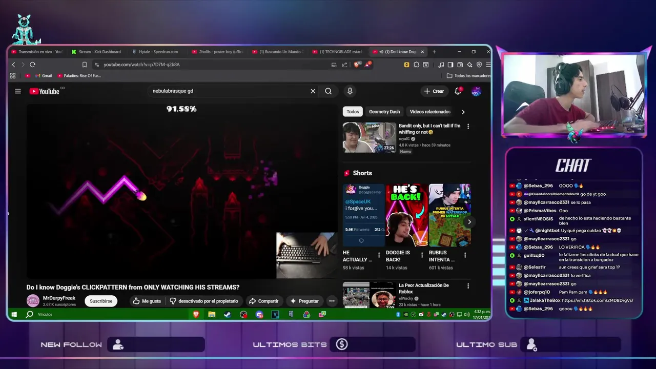Open the YouTube guide hamburger menu

tap(18, 91)
